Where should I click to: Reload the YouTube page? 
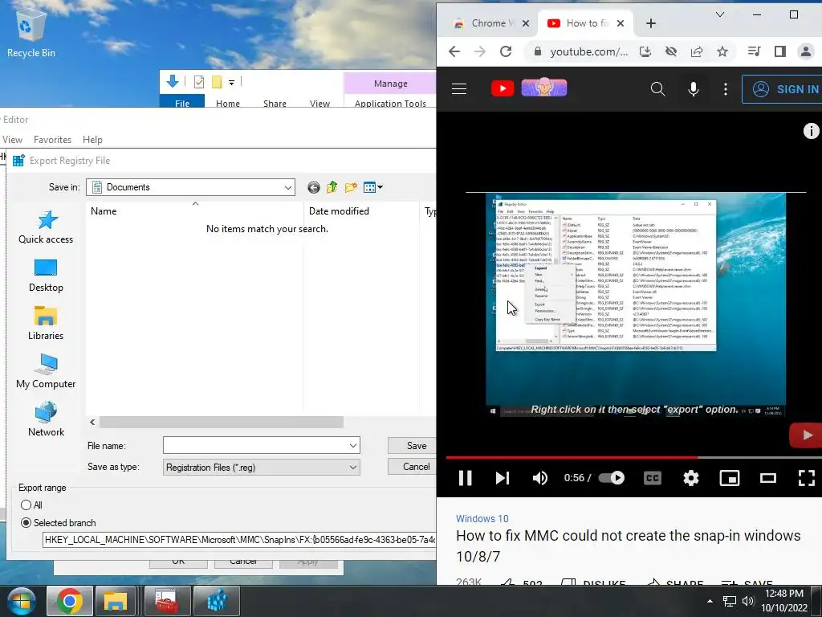click(x=506, y=51)
